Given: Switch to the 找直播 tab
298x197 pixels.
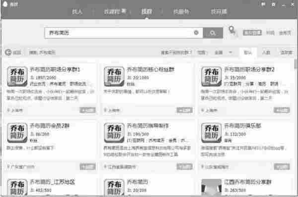Looking at the screenshot, I should point(219,12).
